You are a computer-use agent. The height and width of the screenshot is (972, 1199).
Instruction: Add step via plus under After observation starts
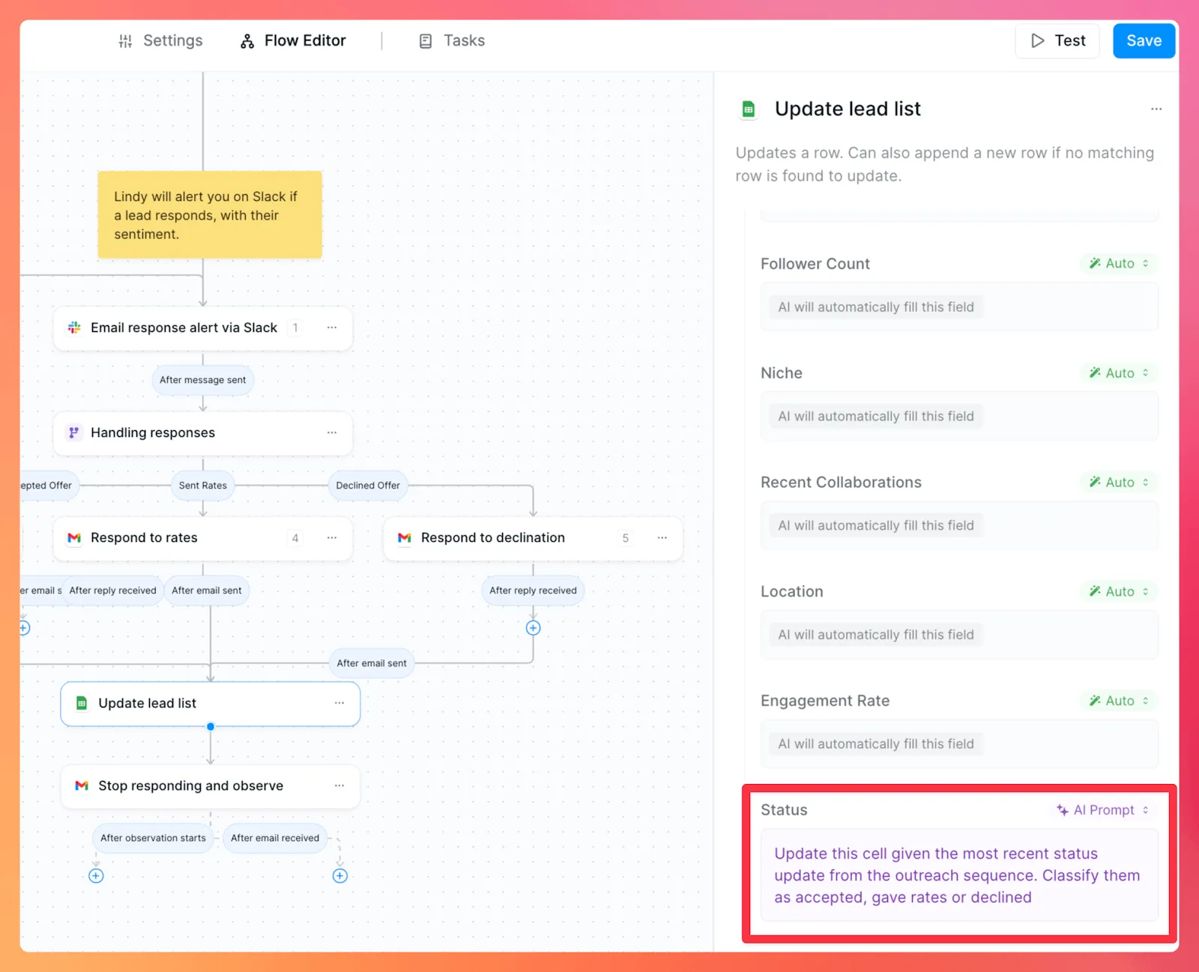96,875
